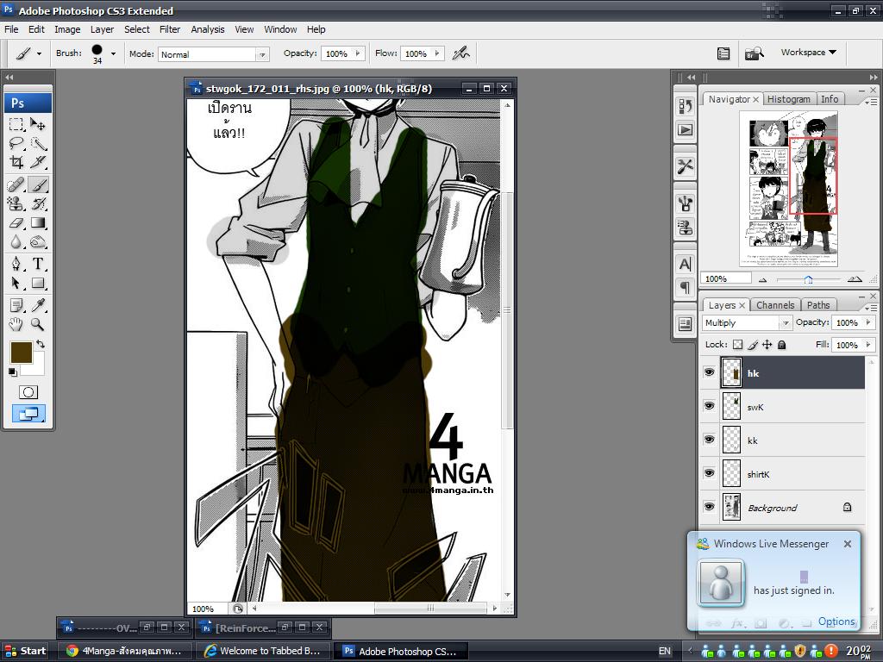The image size is (883, 662).
Task: Select the Clone Stamp tool
Action: 16,203
